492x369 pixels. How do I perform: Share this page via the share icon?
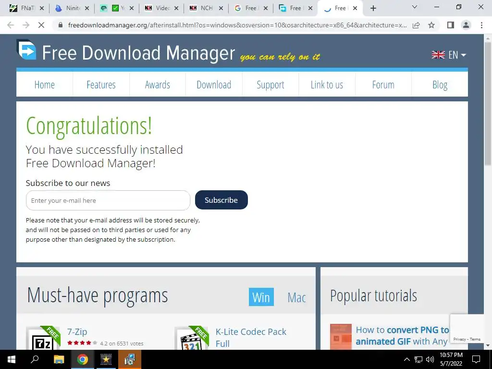[x=416, y=25]
